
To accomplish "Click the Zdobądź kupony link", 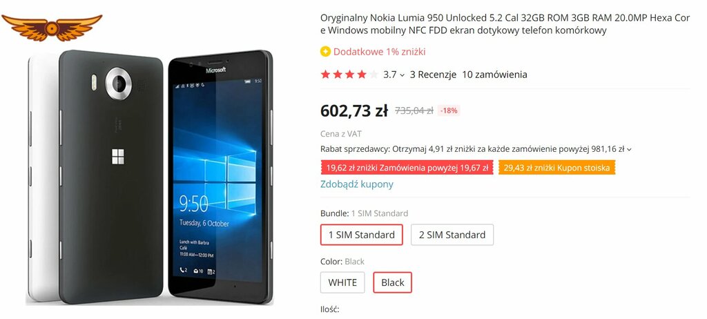I will pos(357,184).
